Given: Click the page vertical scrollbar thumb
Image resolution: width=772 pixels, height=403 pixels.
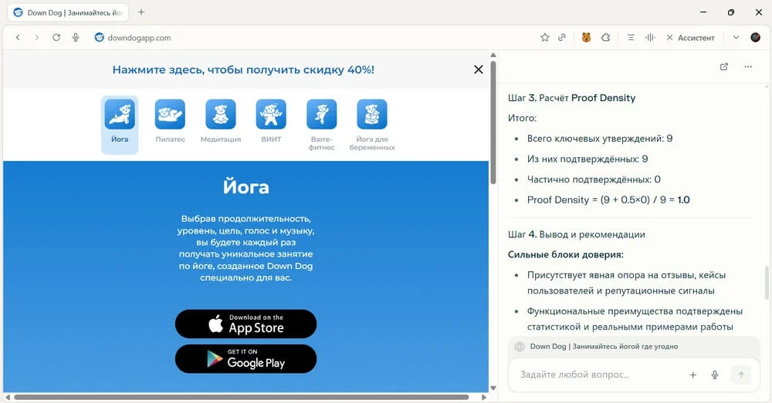Looking at the screenshot, I should click(493, 122).
